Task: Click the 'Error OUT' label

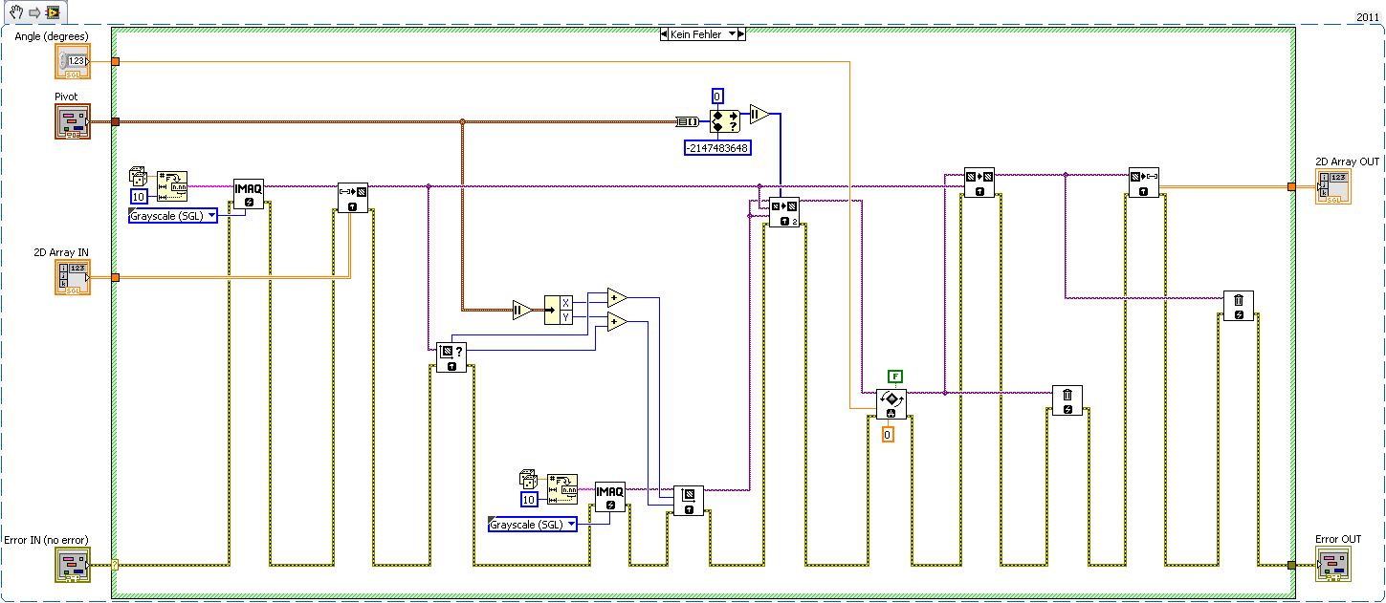Action: coord(1338,540)
